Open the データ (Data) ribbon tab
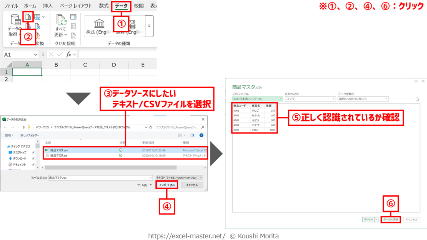Image resolution: width=427 pixels, height=240 pixels. (x=121, y=6)
